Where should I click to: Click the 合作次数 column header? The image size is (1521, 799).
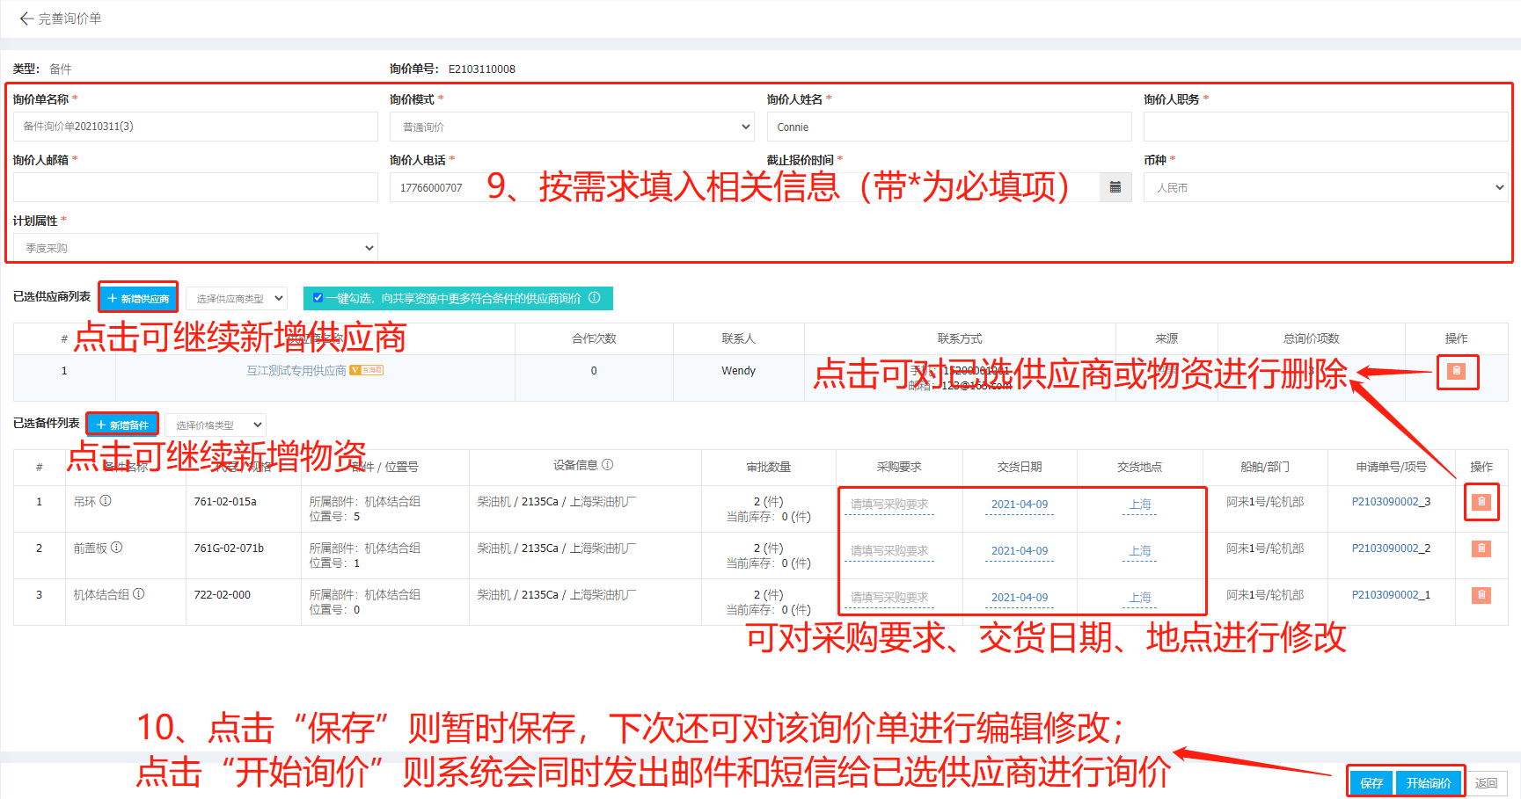[594, 338]
